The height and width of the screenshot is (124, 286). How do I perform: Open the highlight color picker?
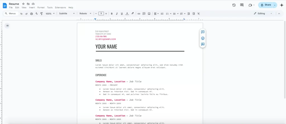point(133,14)
